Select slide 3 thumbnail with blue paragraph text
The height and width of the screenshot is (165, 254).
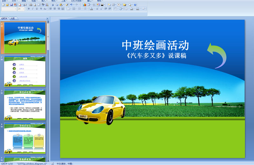click(x=25, y=105)
